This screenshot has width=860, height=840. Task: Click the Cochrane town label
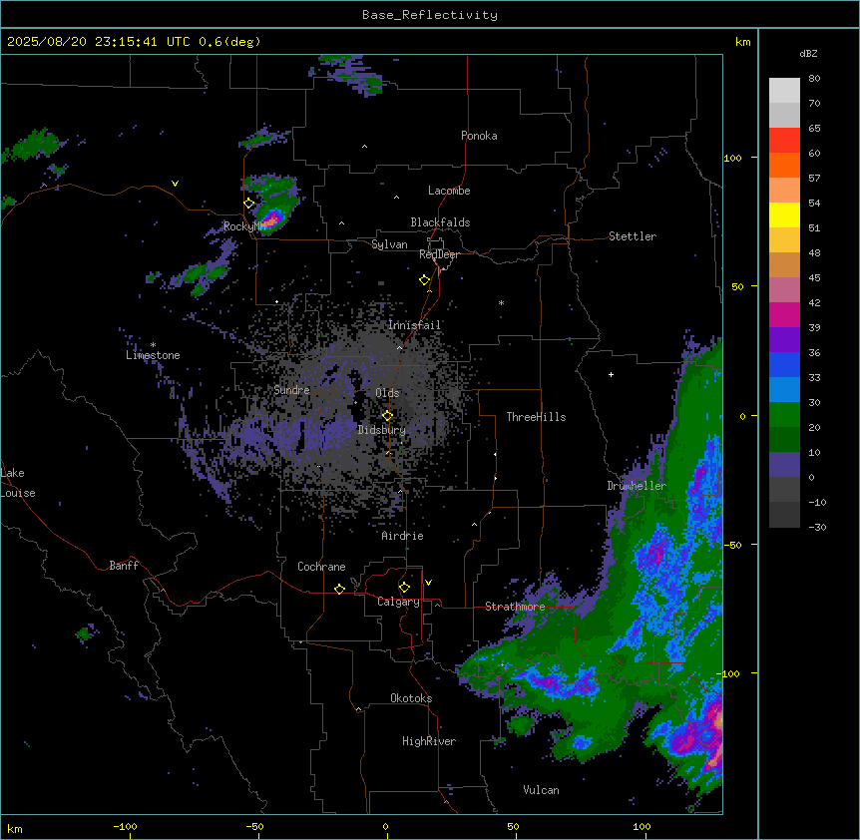(321, 567)
